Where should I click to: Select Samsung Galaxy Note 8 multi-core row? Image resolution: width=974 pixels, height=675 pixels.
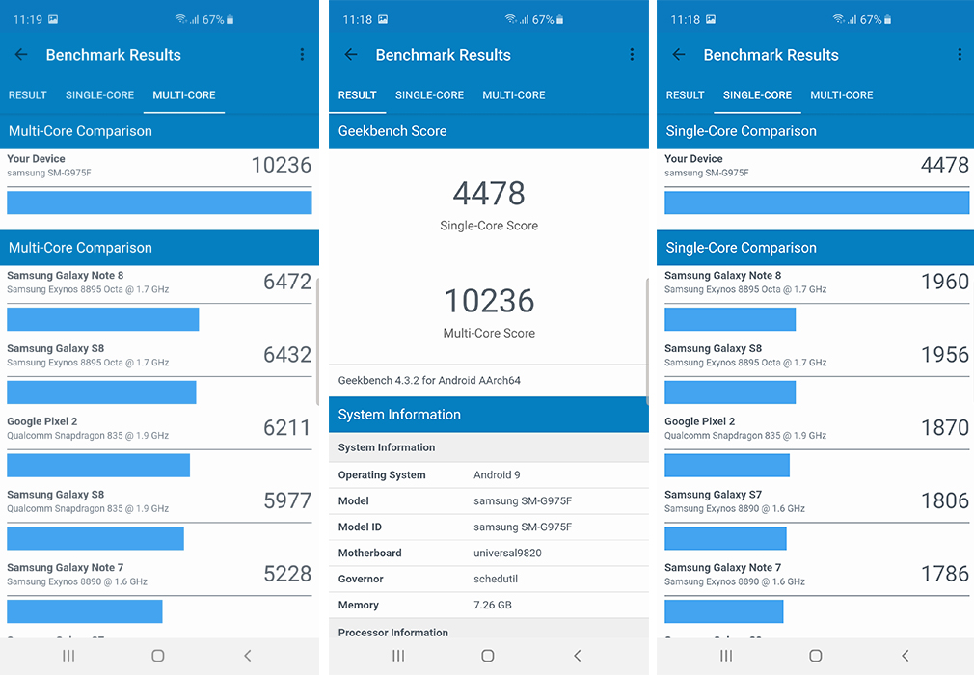(x=159, y=299)
